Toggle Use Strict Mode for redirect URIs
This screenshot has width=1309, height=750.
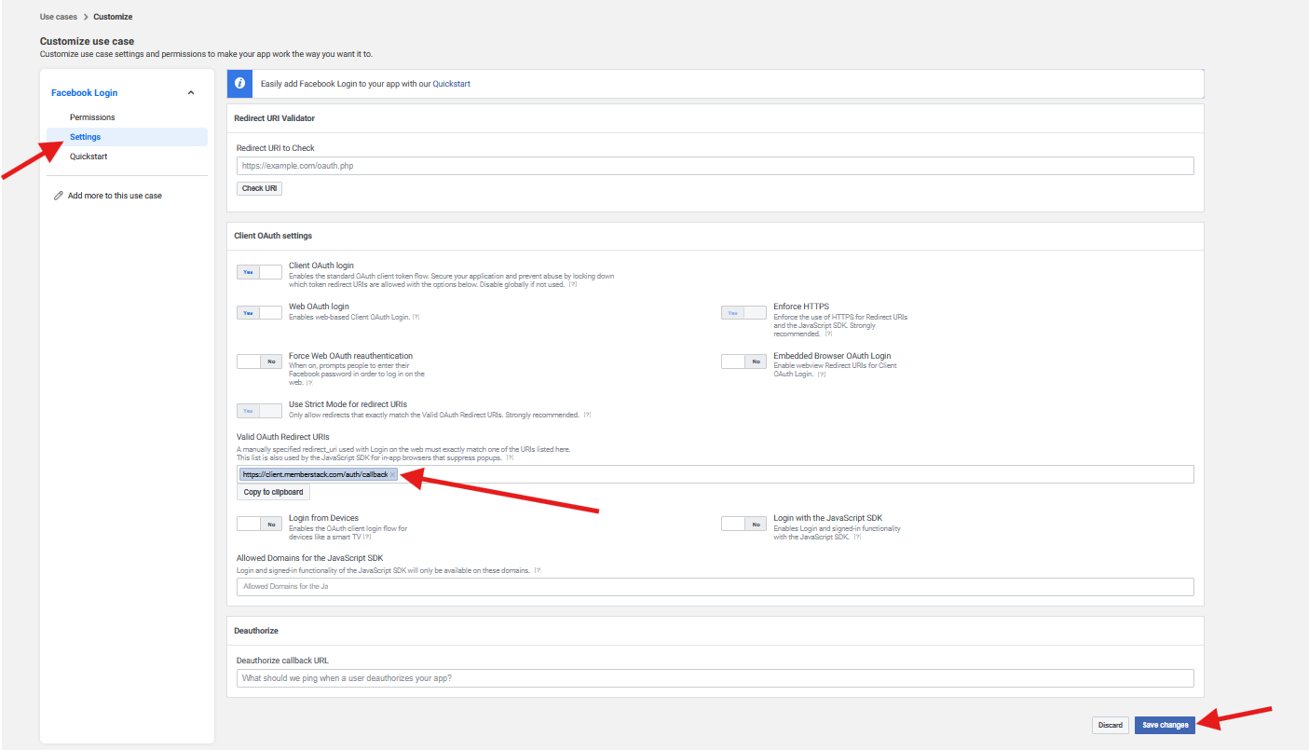pos(259,411)
